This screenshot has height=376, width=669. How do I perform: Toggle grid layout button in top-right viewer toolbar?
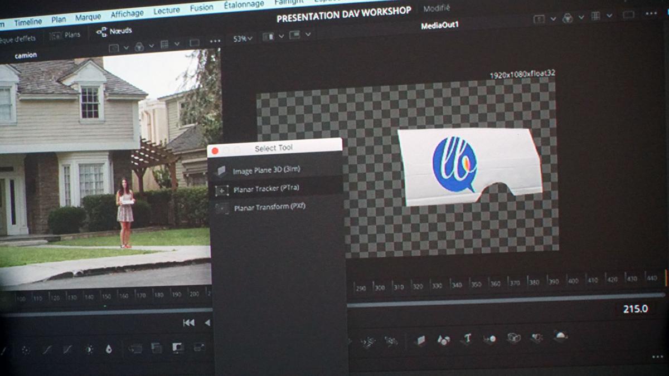[596, 16]
